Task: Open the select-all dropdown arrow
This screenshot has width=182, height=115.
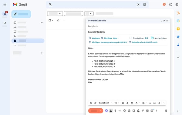Action: [x=52, y=20]
